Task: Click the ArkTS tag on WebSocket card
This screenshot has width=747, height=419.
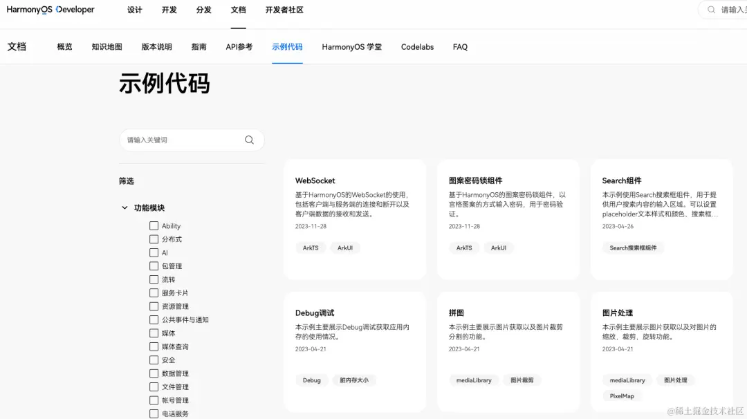Action: [311, 248]
